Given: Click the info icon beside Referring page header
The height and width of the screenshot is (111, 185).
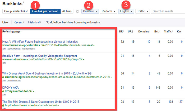Looking at the screenshot, I should click(x=21, y=31).
